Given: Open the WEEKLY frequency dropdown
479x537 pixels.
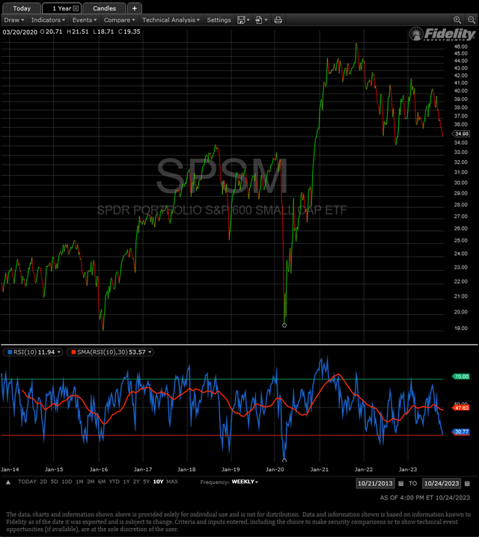Looking at the screenshot, I should [x=245, y=482].
